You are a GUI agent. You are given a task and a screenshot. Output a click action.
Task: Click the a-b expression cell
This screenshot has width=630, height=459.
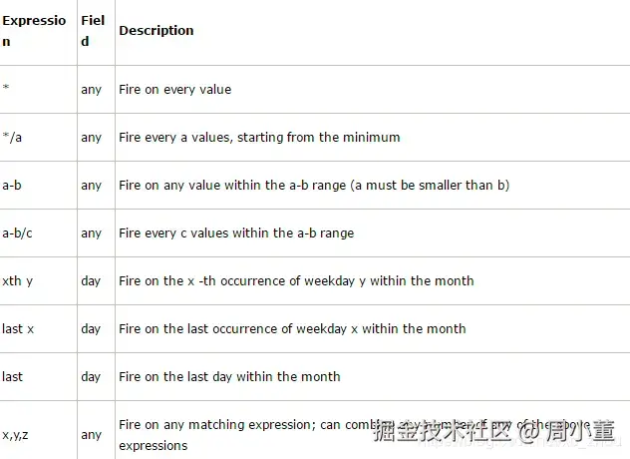point(13,186)
